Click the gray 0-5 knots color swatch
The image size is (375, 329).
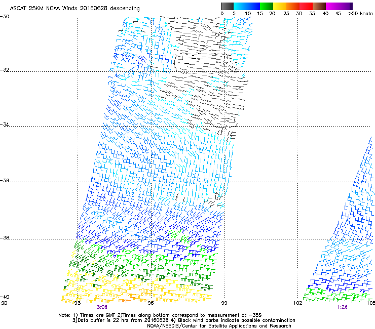(227, 6)
